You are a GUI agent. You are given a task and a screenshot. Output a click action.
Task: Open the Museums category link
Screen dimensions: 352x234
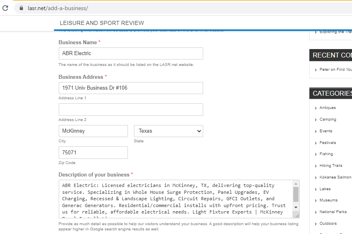point(328,200)
